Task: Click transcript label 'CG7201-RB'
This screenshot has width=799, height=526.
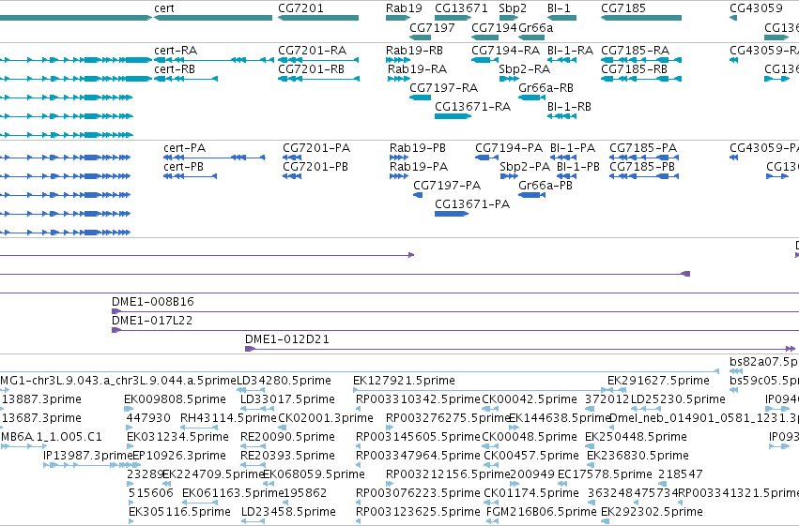Action: pyautogui.click(x=312, y=69)
